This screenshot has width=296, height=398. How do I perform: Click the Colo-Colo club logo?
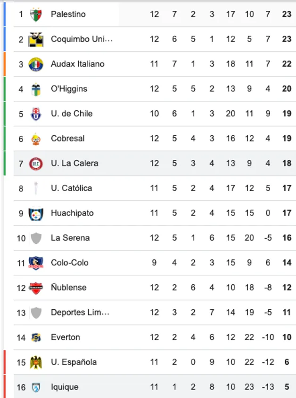pyautogui.click(x=33, y=263)
